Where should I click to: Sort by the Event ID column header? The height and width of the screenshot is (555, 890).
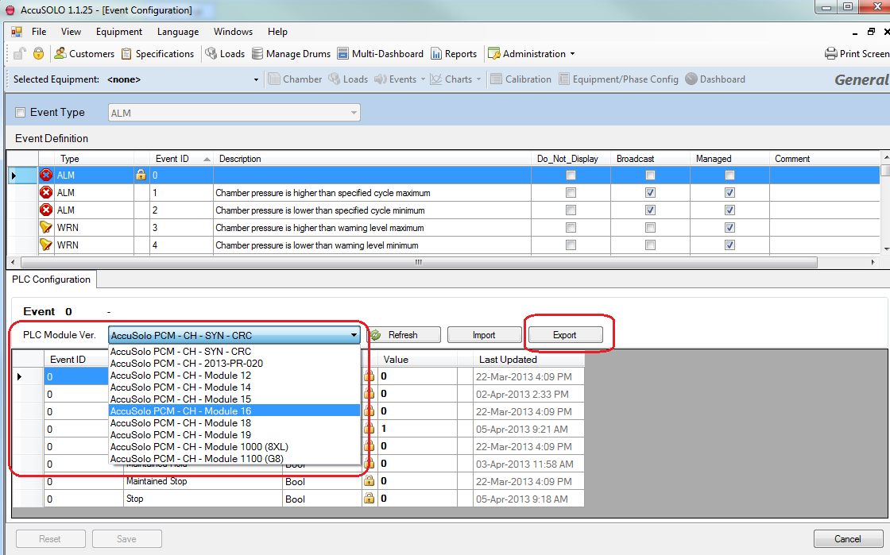172,159
